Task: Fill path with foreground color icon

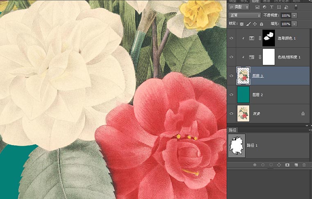Action: [x=255, y=165]
